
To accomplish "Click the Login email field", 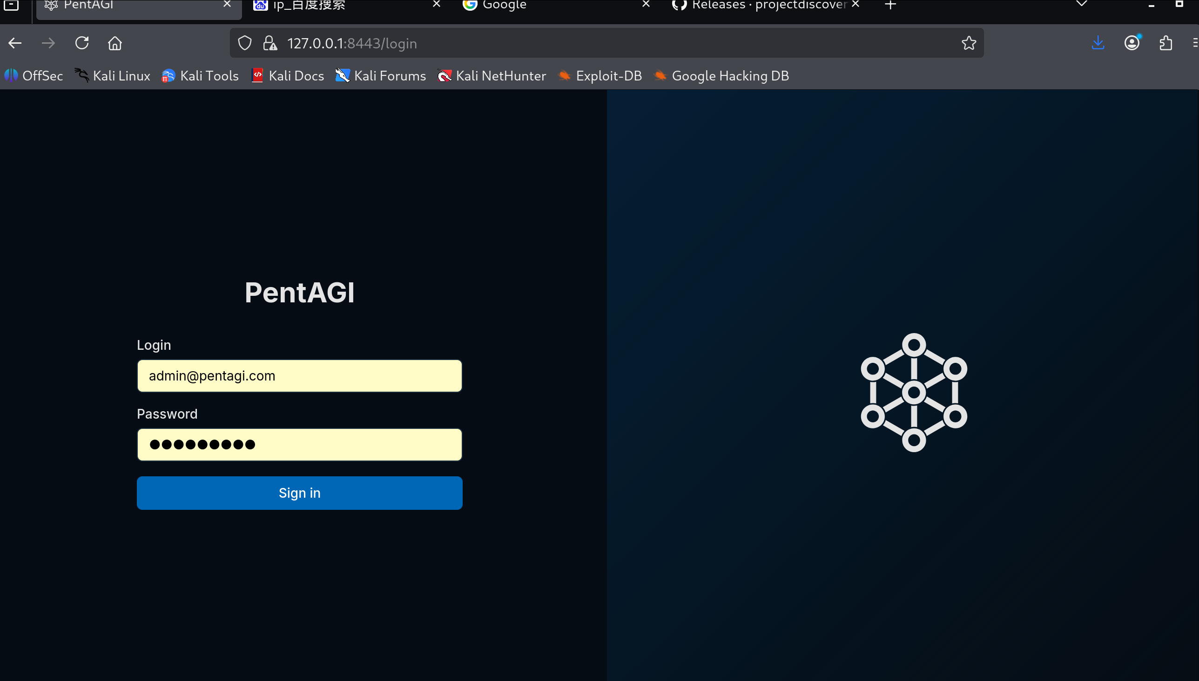I will coord(299,376).
